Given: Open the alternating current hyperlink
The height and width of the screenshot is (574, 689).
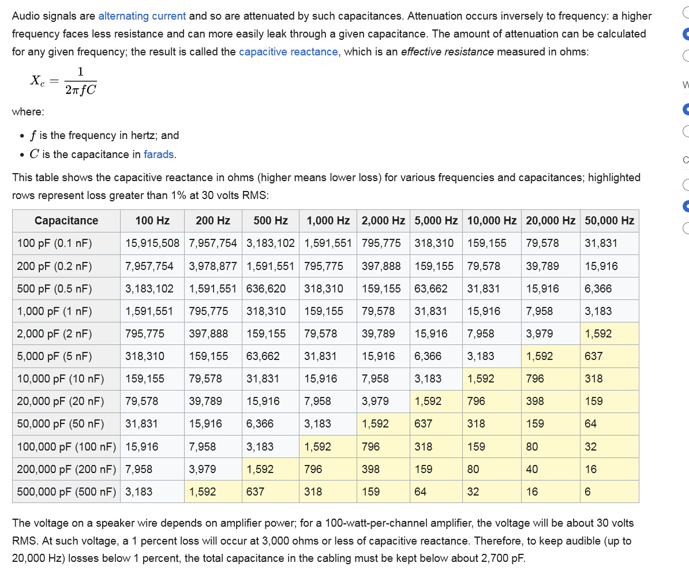Looking at the screenshot, I should click(x=142, y=16).
